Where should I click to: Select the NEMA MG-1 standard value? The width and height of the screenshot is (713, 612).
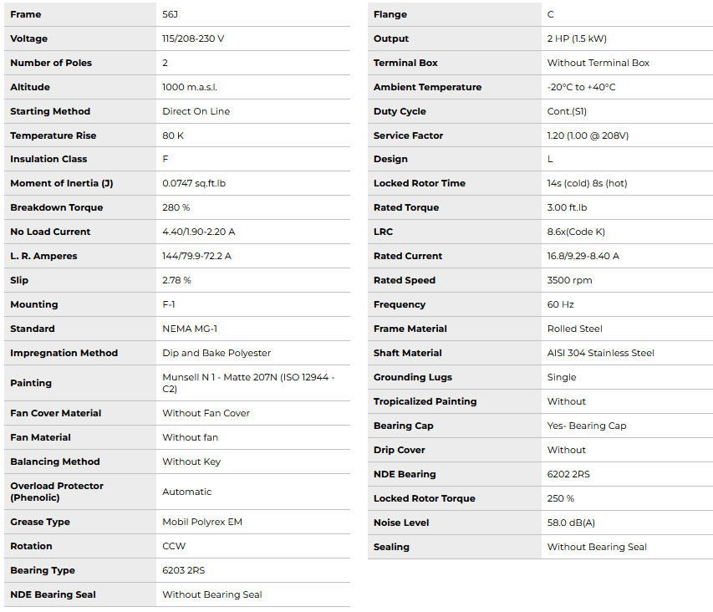pyautogui.click(x=190, y=329)
